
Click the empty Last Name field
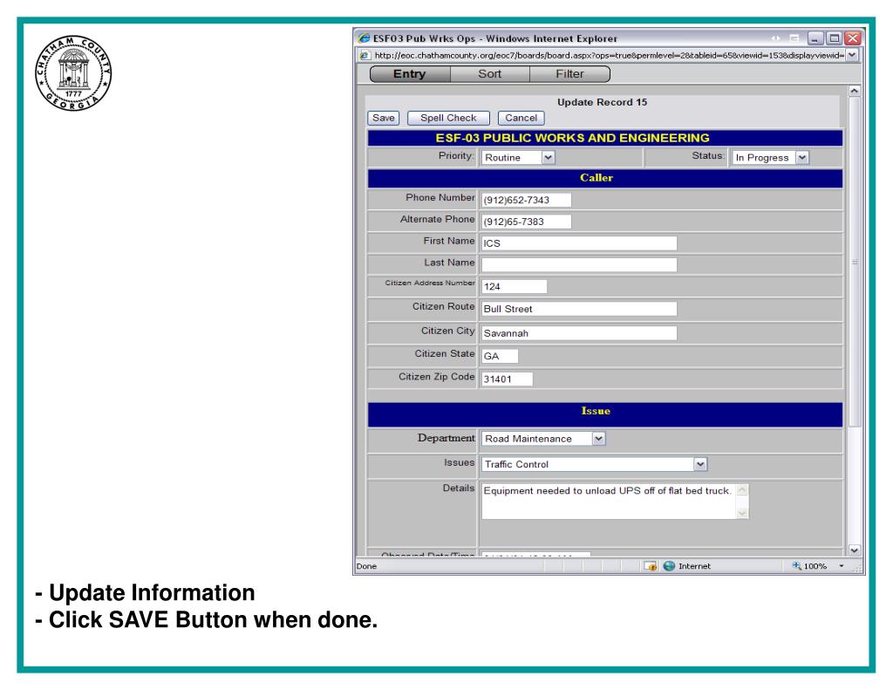[x=579, y=265]
